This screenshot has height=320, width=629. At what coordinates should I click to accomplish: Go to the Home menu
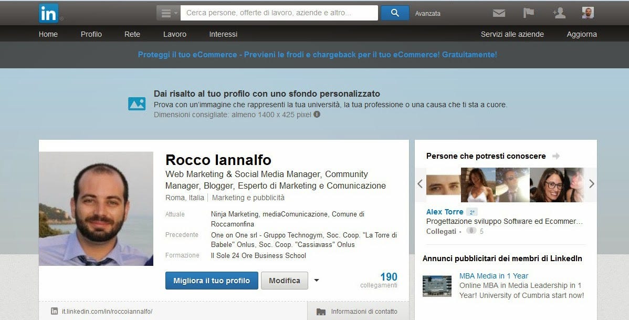(48, 34)
